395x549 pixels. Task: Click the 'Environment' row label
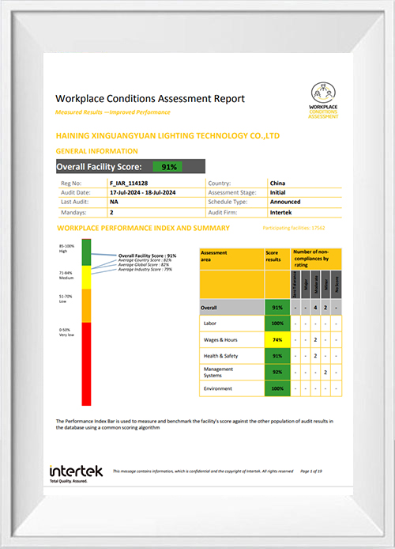218,388
